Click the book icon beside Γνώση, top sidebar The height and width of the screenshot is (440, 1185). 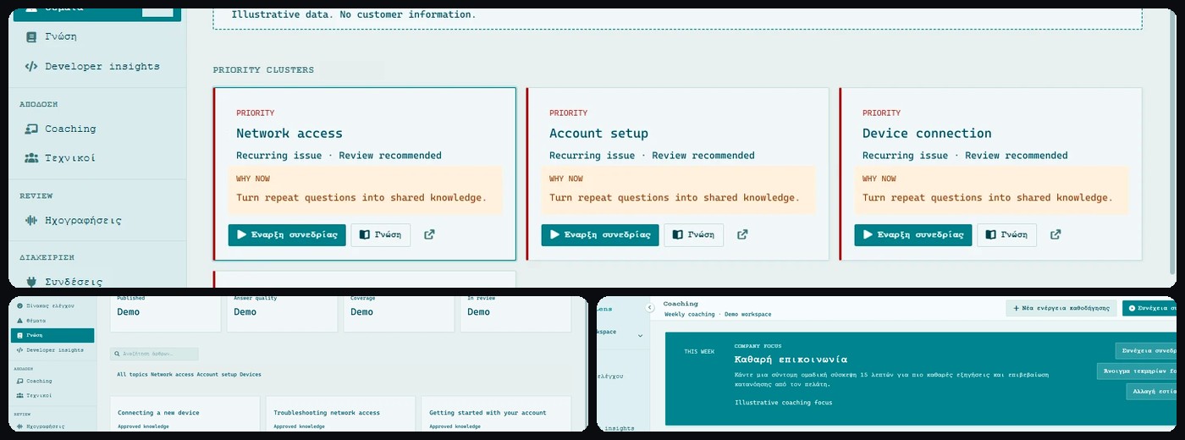click(31, 37)
